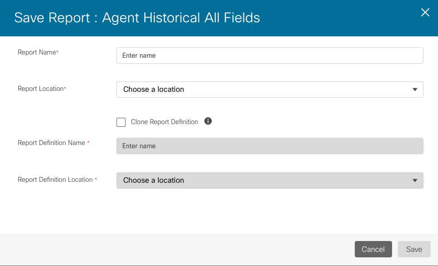Click the Report Location label
The height and width of the screenshot is (266, 438).
(42, 89)
